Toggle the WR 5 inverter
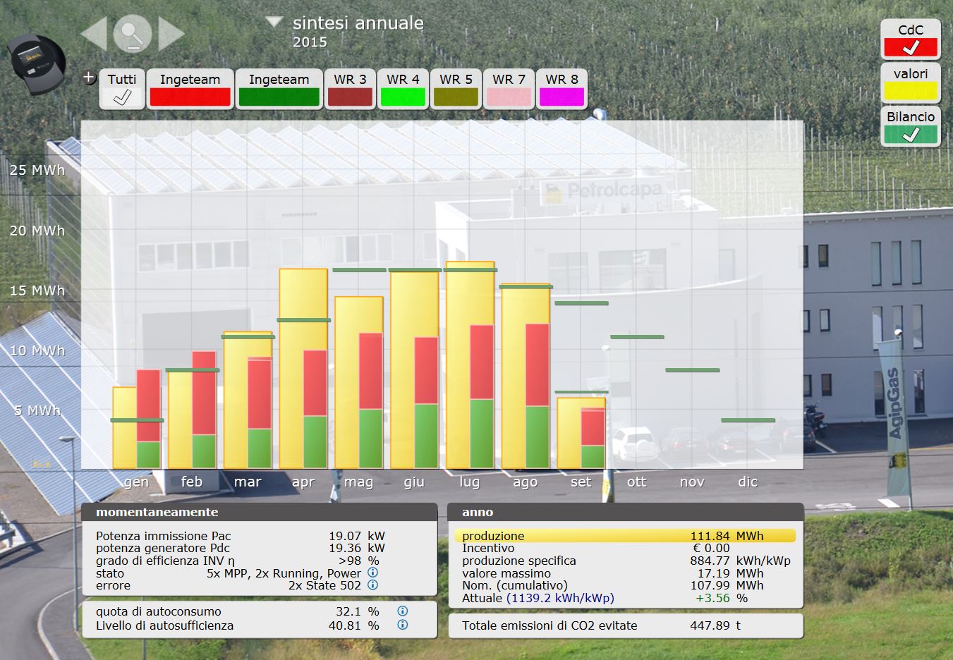 tap(456, 89)
